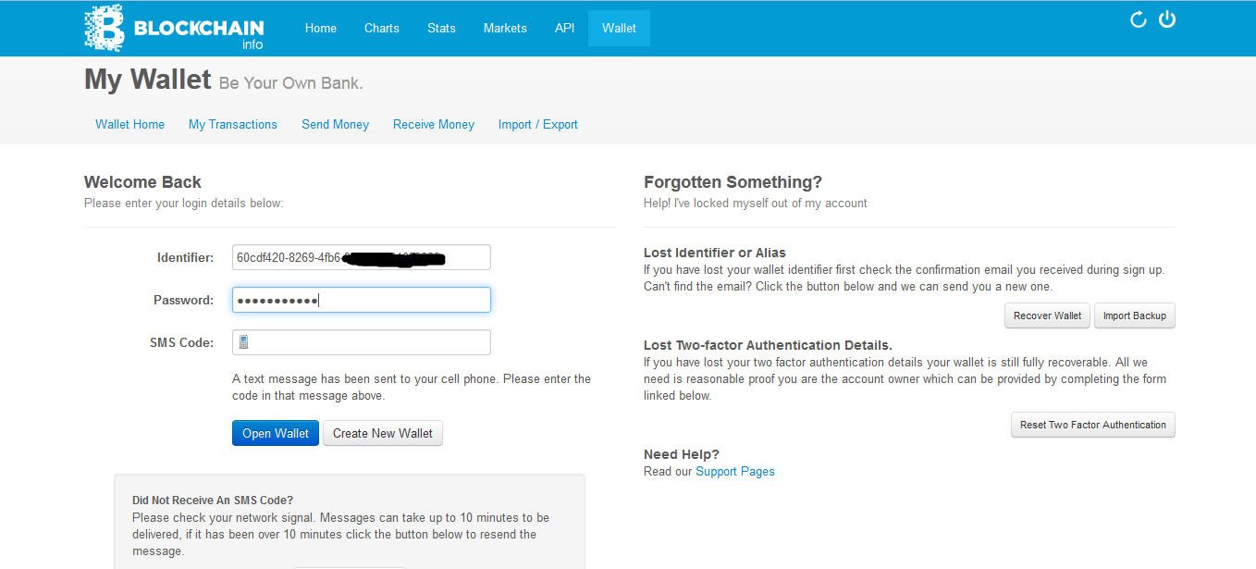Click Reset Two Factor Authentication button

click(x=1093, y=425)
